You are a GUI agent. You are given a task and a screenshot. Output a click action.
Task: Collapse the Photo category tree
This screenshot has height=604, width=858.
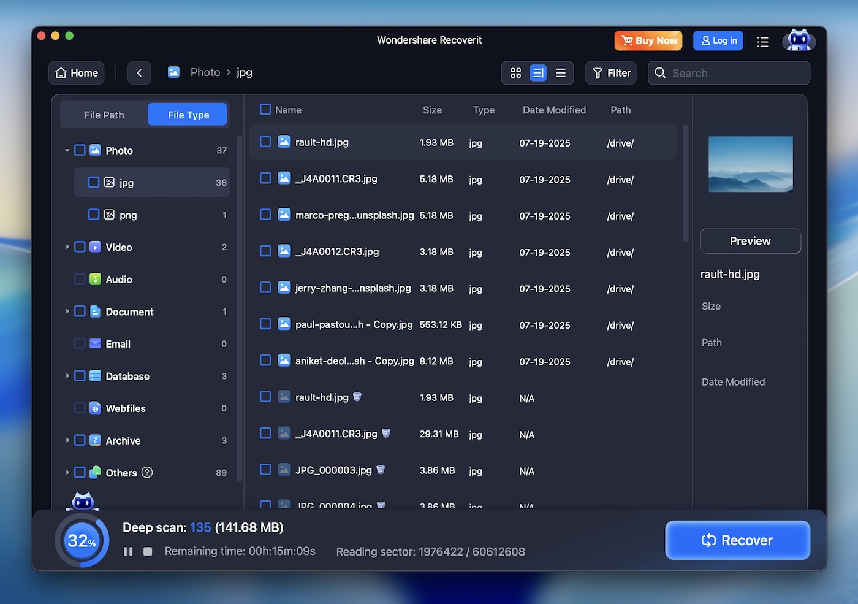[67, 150]
